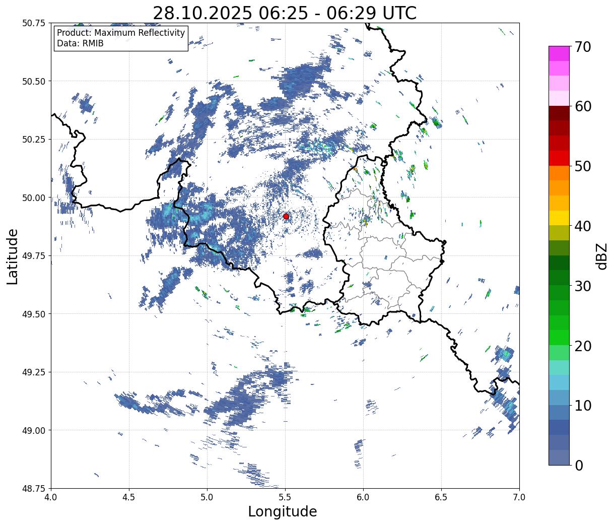Viewport: 614px width, 524px height.
Task: Click the latitude tick label 50.50
Action: (34, 81)
